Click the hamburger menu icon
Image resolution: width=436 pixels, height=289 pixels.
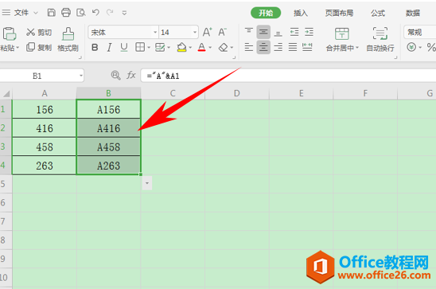6,13
